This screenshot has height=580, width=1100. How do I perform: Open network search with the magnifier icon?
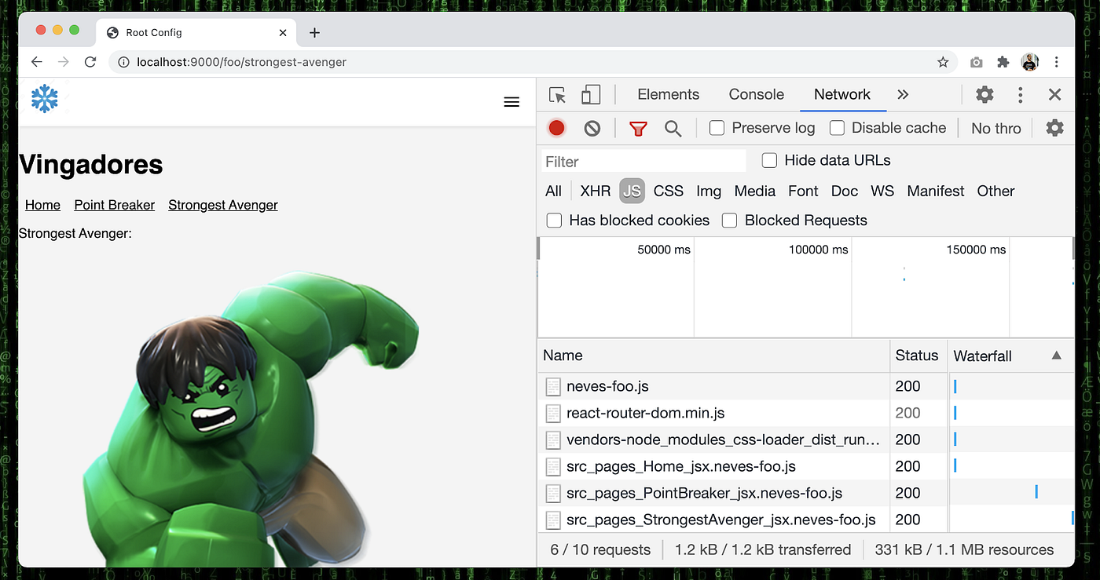pos(673,129)
